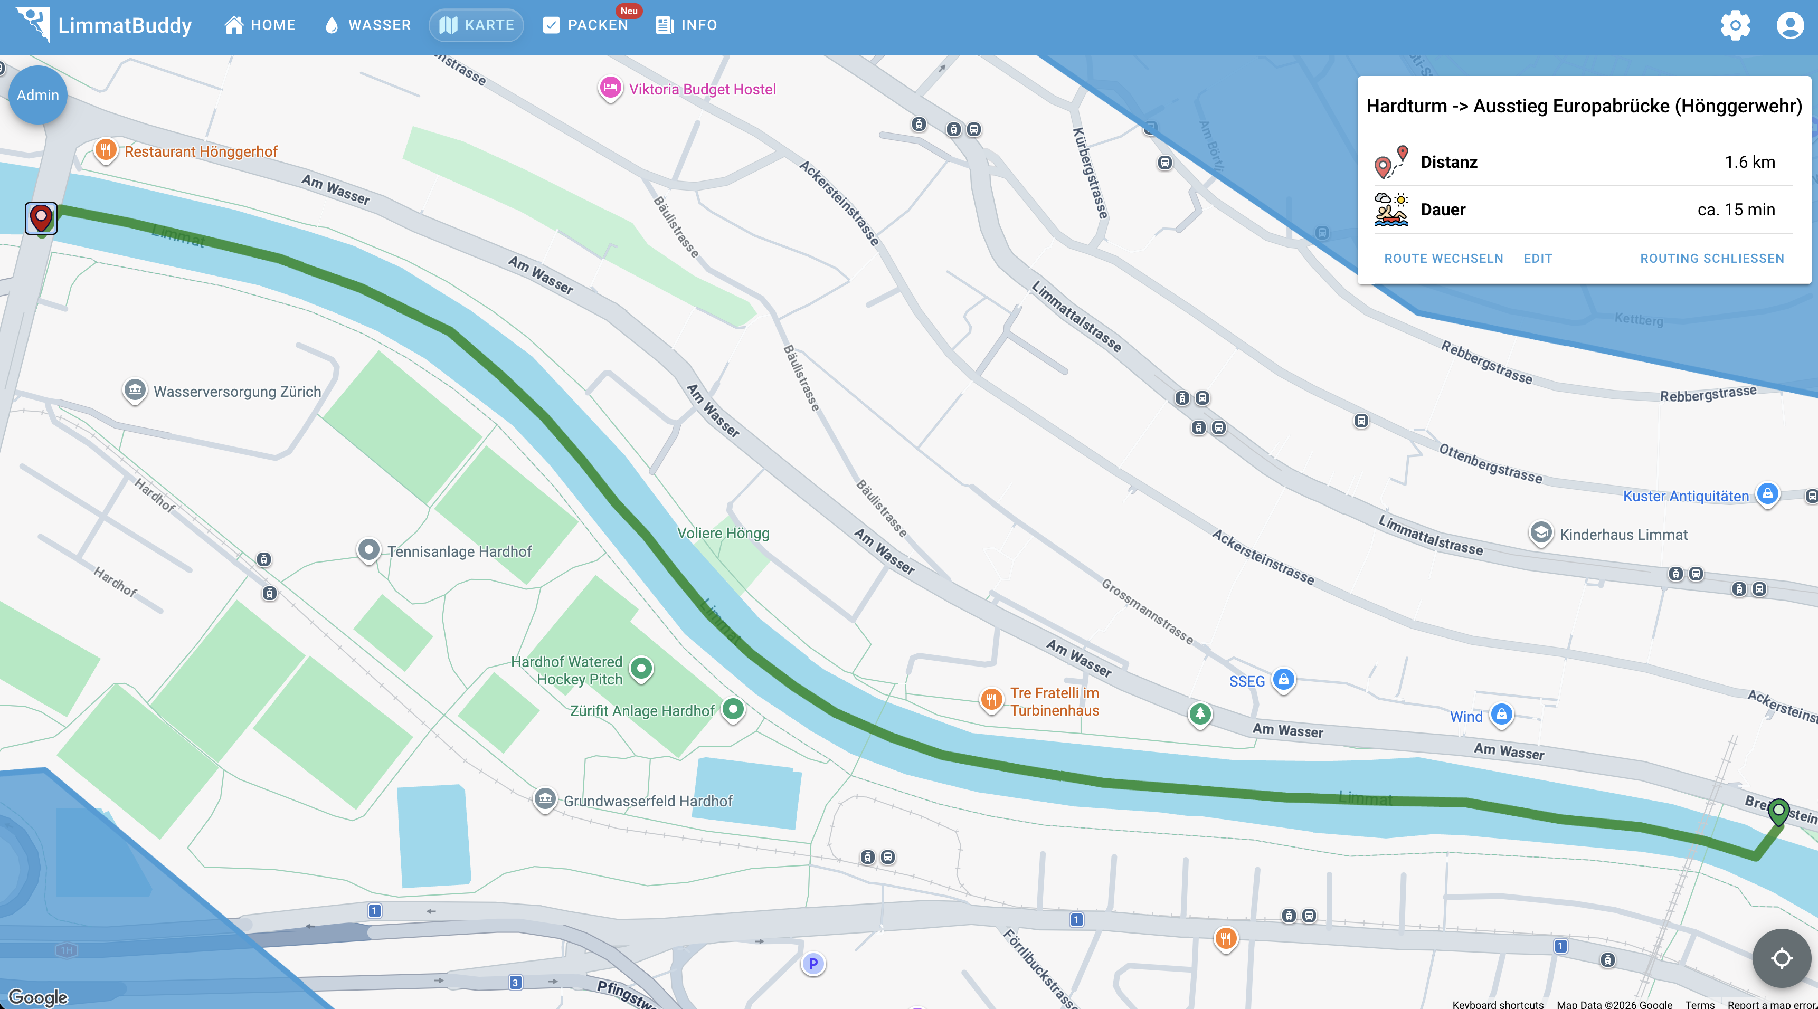Click the Distanz route icon
The image size is (1818, 1009).
1391,163
